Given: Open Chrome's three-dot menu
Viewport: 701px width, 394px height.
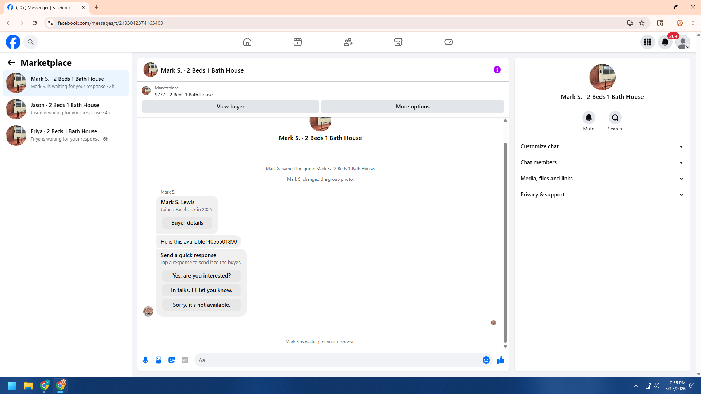Looking at the screenshot, I should pos(693,23).
